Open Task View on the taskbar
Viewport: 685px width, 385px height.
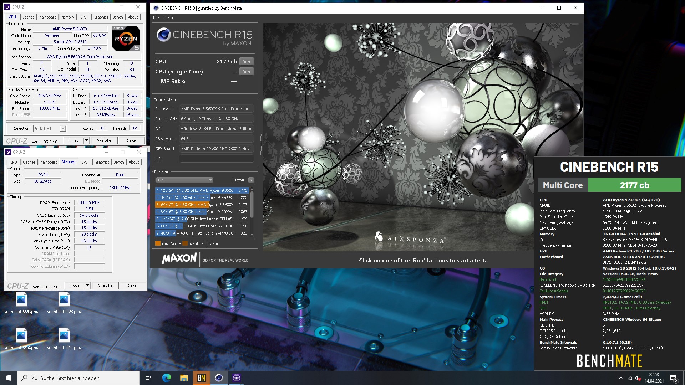point(148,378)
